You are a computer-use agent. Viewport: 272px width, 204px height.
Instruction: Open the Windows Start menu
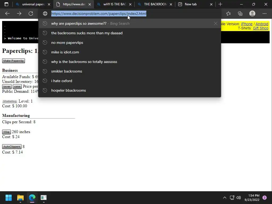coord(8,198)
